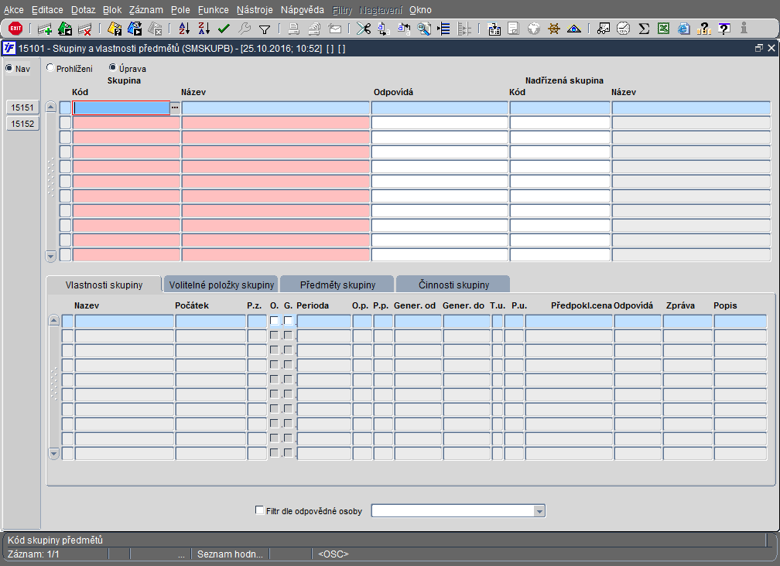Enable Filtr dle odpovědné osoby checkbox
Image resolution: width=780 pixels, height=566 pixels.
pyautogui.click(x=259, y=510)
